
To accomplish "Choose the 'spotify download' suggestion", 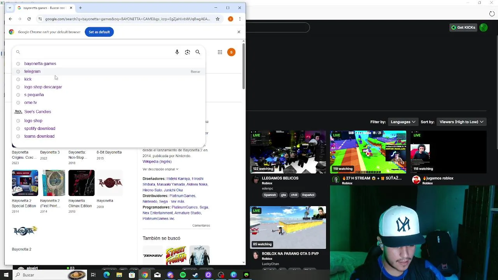I will (x=40, y=128).
